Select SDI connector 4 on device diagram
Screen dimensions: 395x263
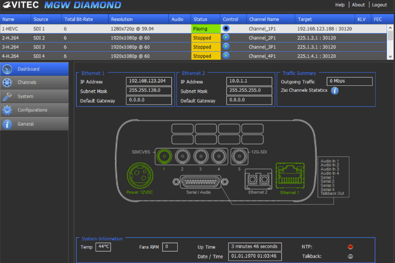tap(219, 156)
